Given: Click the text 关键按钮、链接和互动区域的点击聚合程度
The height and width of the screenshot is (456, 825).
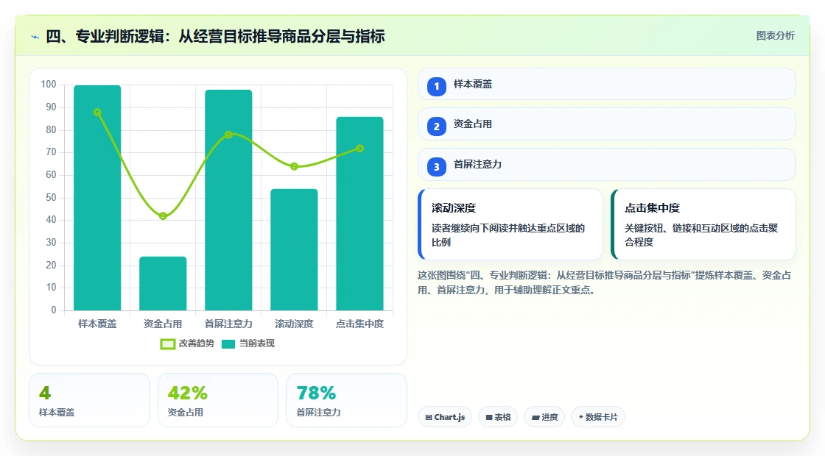Looking at the screenshot, I should (701, 235).
